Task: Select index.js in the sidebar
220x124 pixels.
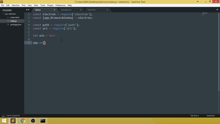Action: pyautogui.click(x=13, y=21)
